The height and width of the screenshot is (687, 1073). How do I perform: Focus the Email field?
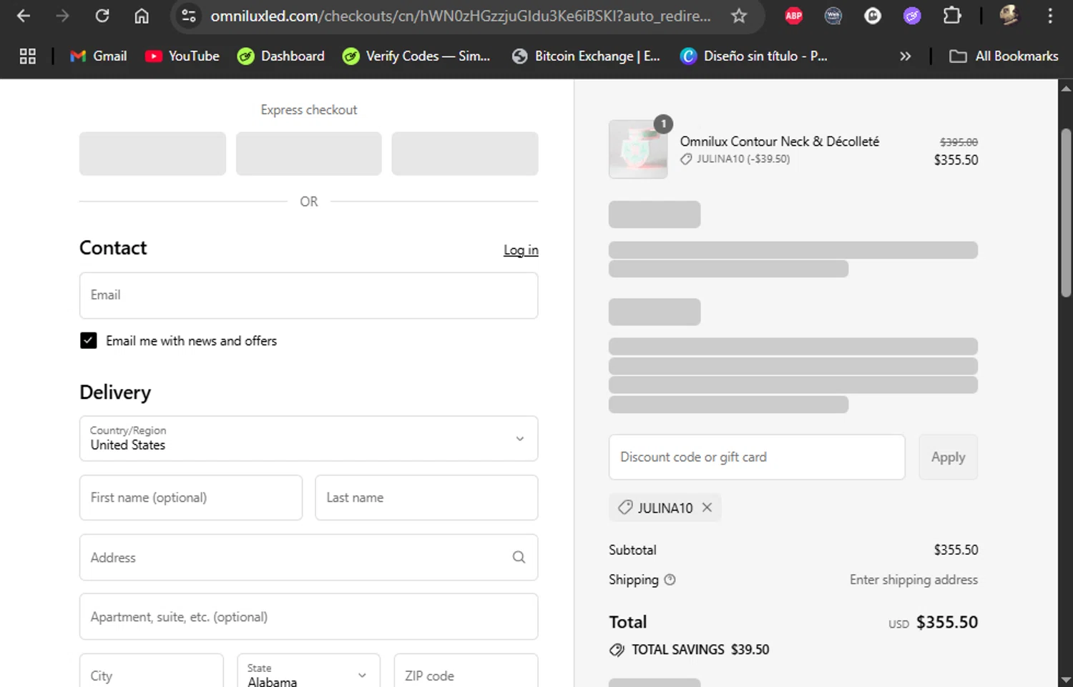pos(309,295)
